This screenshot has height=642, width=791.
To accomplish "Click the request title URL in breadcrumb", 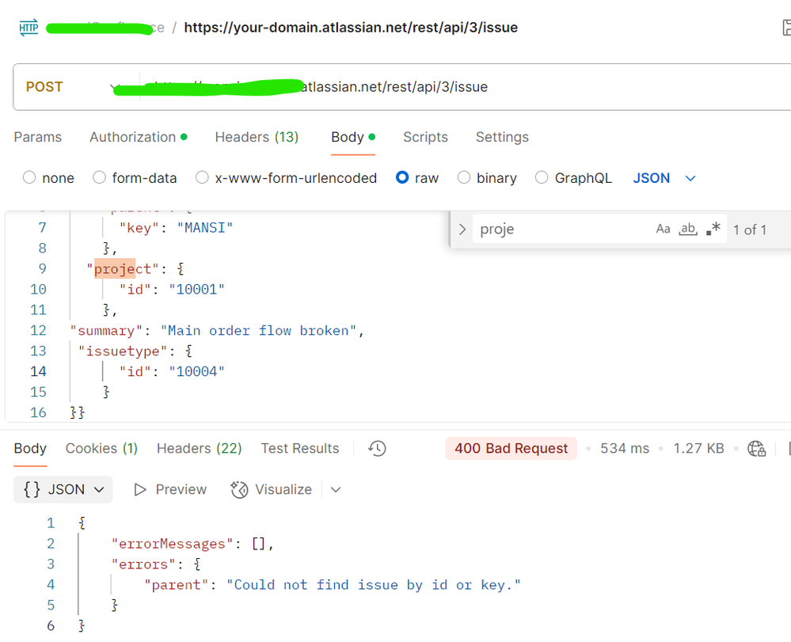I will pos(351,27).
